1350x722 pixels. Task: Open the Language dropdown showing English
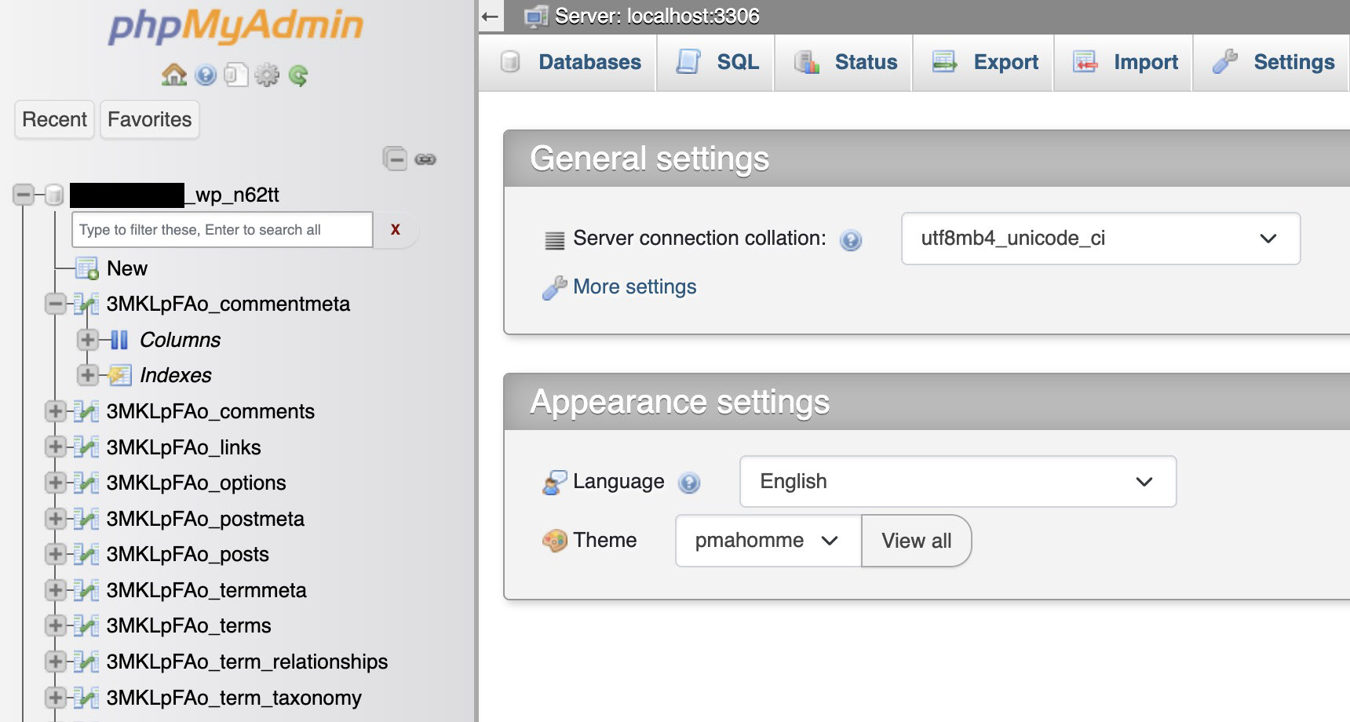tap(958, 482)
